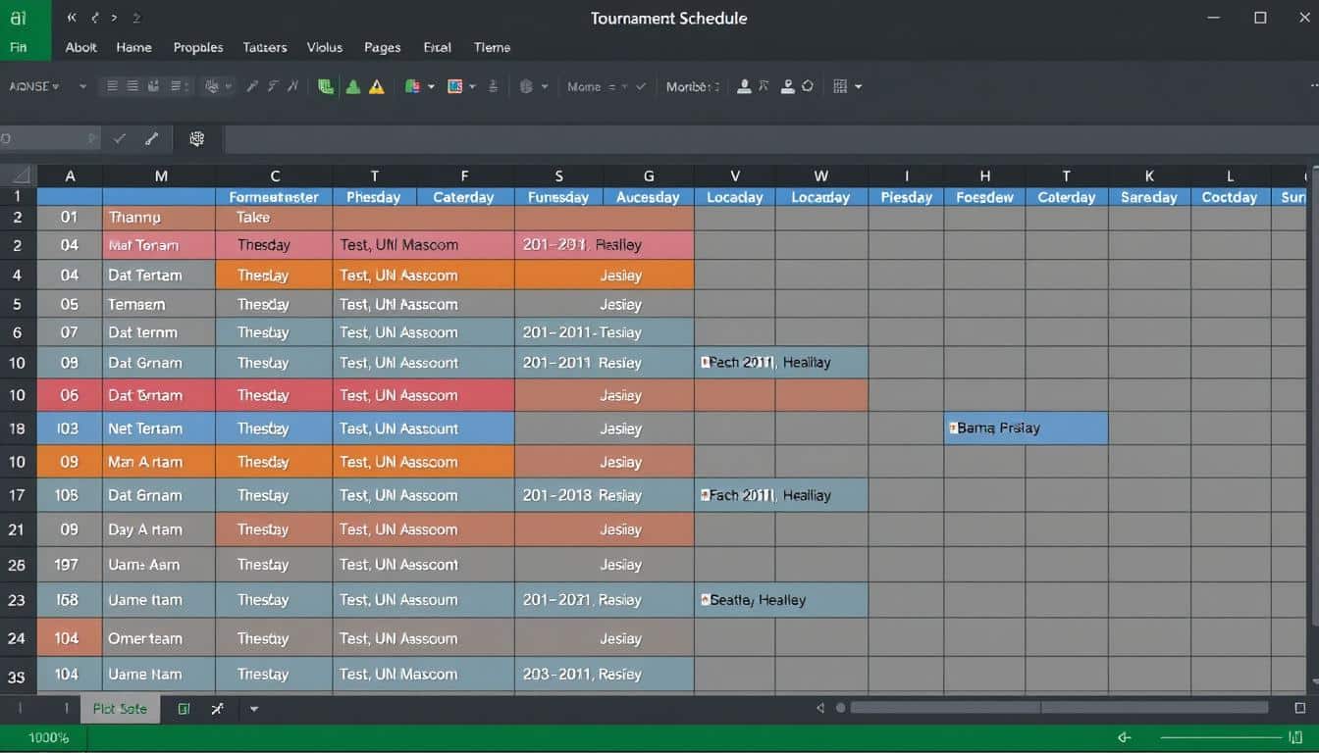Click the Omer team cell
The width and height of the screenshot is (1319, 753).
click(159, 638)
